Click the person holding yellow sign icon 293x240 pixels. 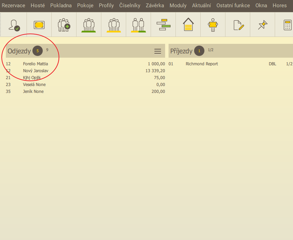click(x=213, y=25)
